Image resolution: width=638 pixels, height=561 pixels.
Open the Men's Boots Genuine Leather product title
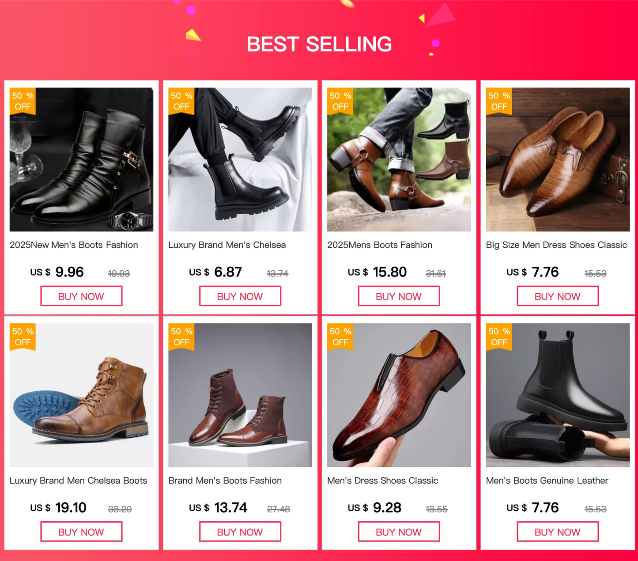pos(547,481)
